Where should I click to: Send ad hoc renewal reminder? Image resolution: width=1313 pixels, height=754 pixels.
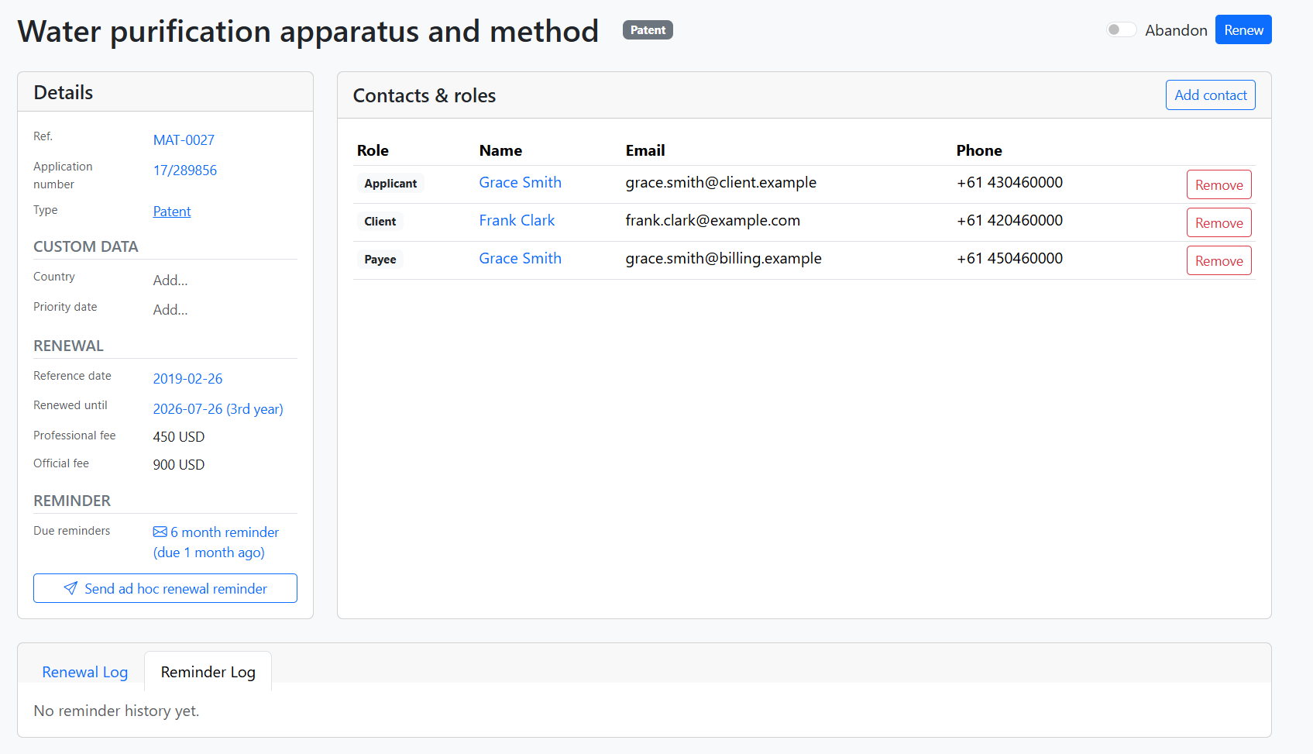165,589
